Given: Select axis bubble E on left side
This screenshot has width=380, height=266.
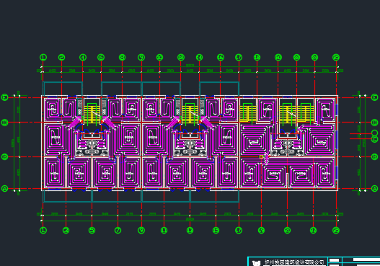Looking at the screenshot, I should (x=4, y=97).
